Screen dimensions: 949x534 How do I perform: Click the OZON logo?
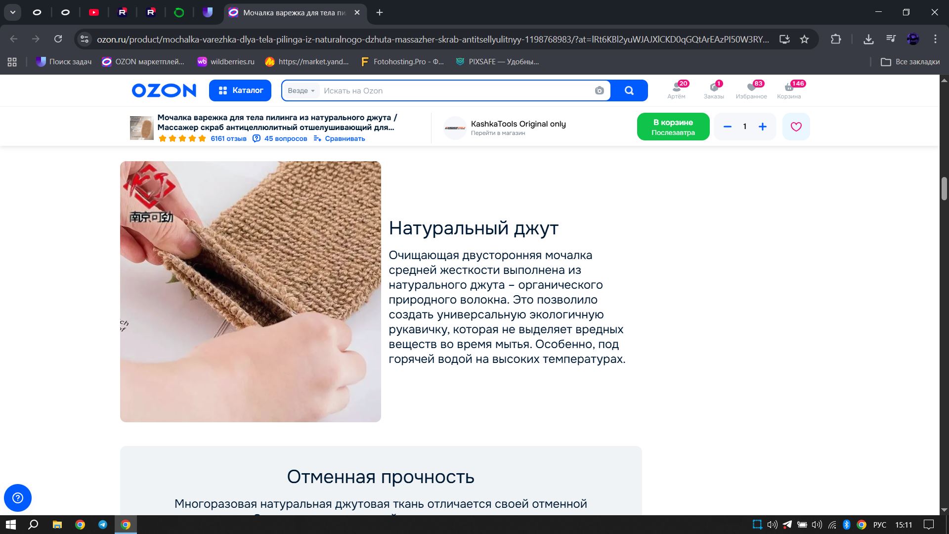tap(164, 90)
